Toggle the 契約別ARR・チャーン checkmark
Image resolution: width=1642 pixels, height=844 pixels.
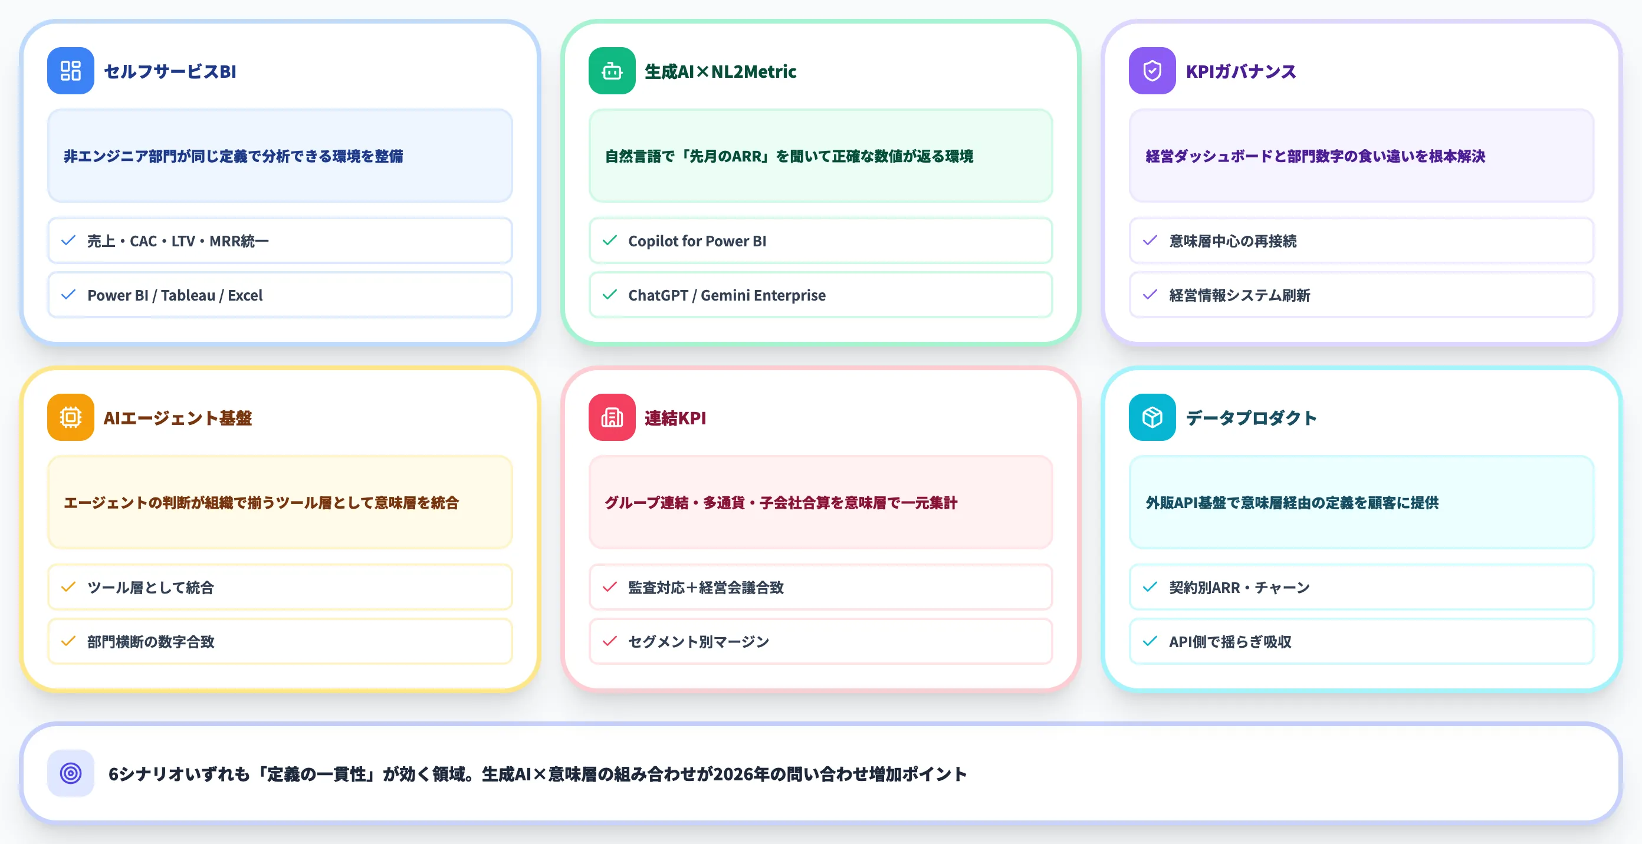[1150, 587]
